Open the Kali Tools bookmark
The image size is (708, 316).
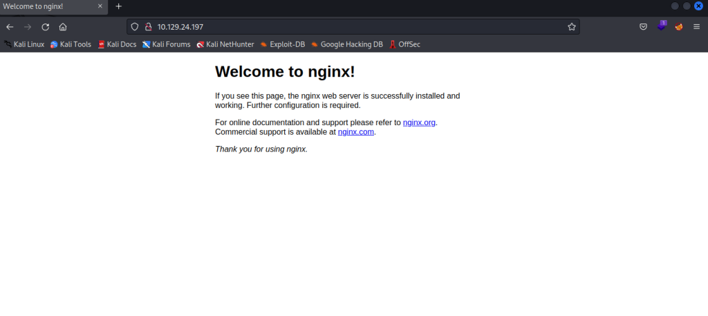71,44
